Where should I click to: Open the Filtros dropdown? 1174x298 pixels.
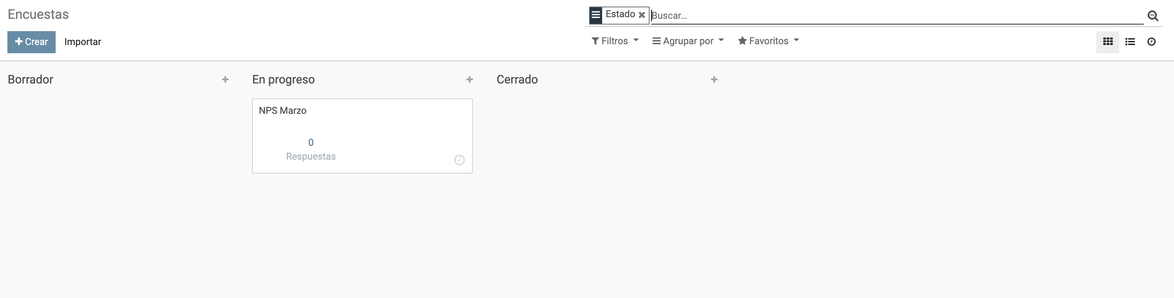coord(615,41)
